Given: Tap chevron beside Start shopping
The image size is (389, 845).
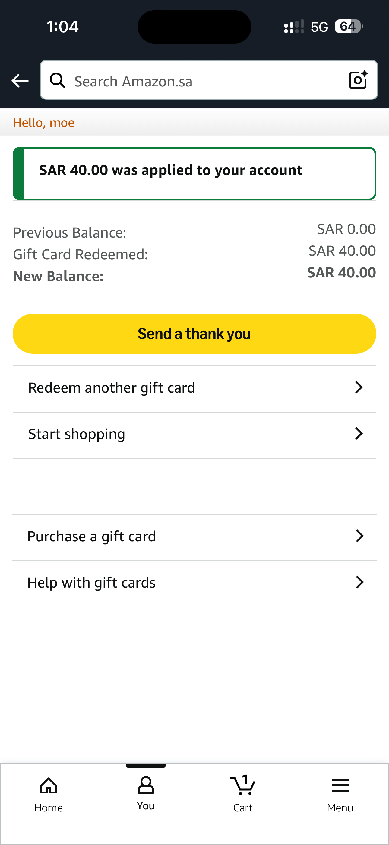Looking at the screenshot, I should (359, 434).
